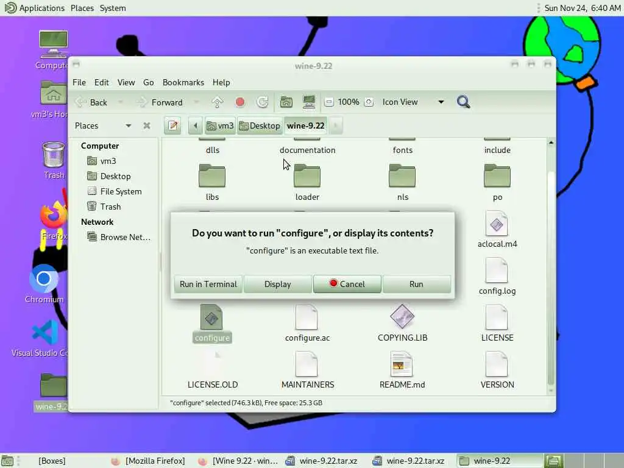
Task: Click the Display button in dialog
Action: click(x=277, y=284)
